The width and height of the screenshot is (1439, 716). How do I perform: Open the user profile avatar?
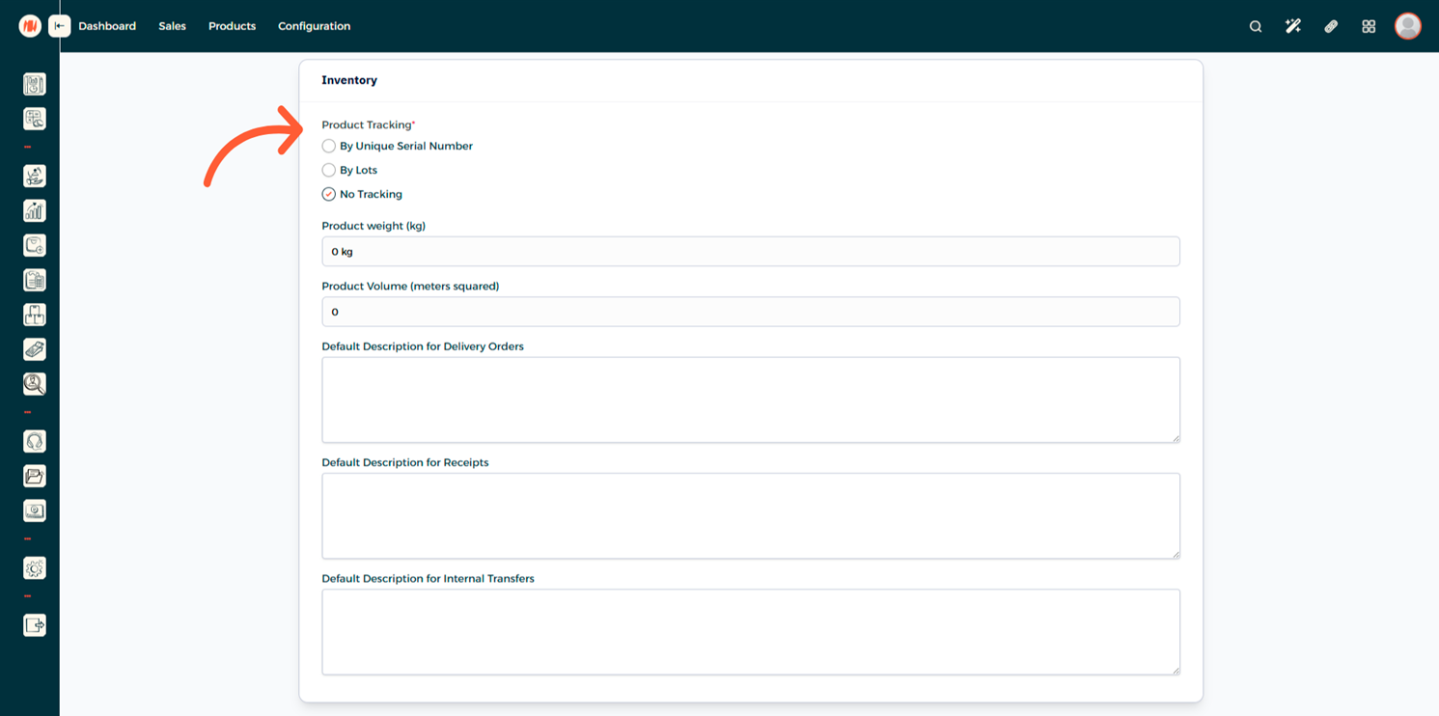click(1407, 26)
